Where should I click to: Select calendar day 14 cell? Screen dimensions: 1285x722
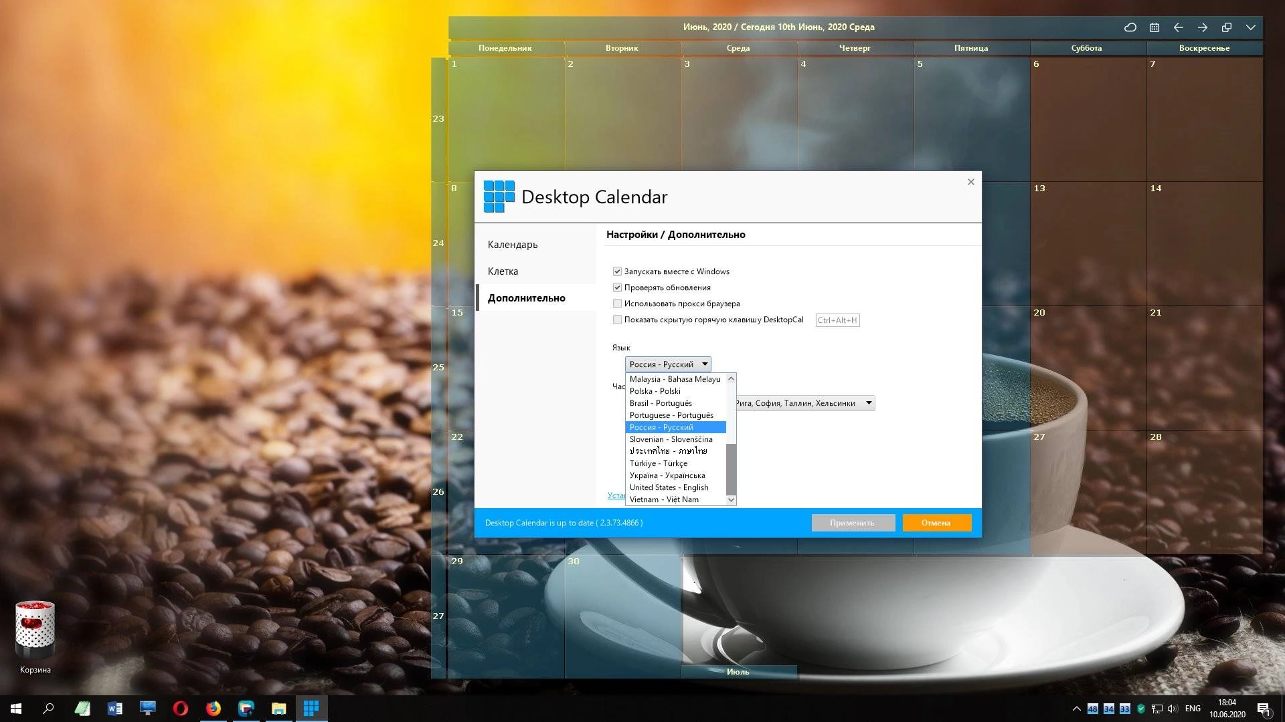[1205, 243]
